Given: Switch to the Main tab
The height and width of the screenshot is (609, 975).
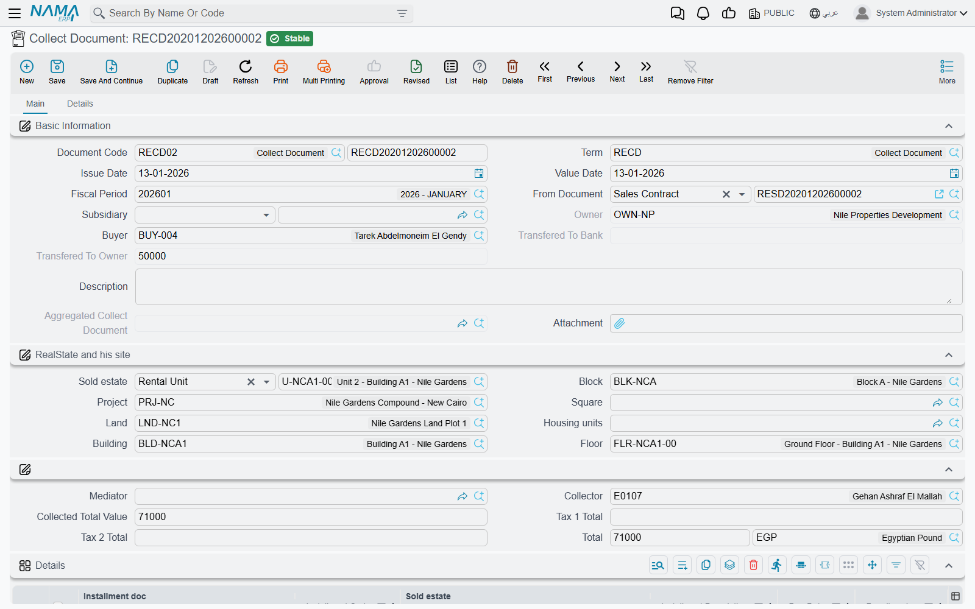Looking at the screenshot, I should click(x=35, y=104).
